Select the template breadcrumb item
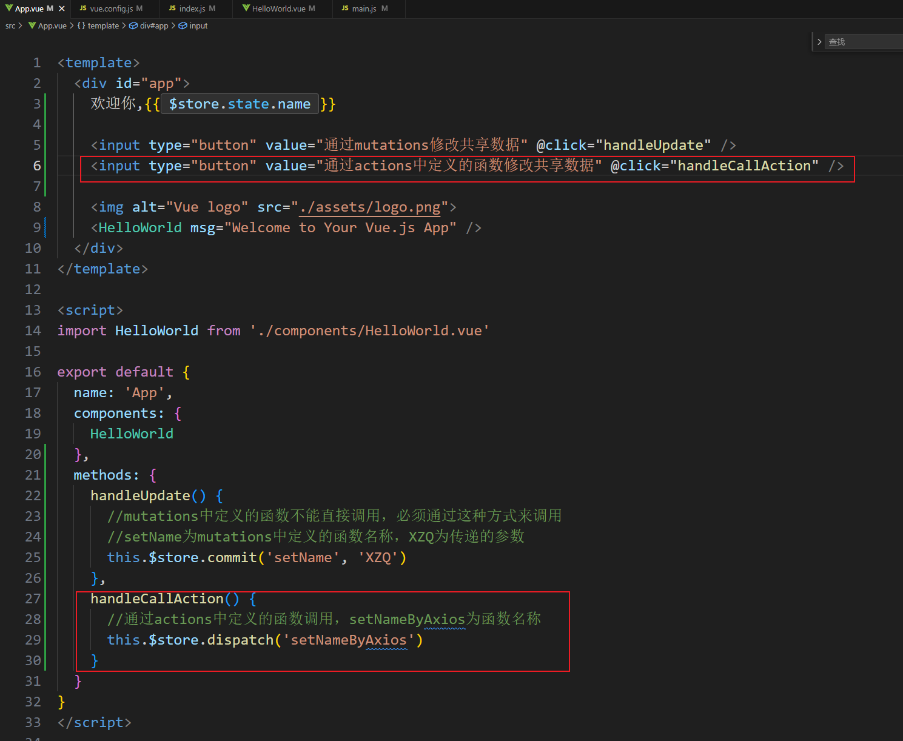The height and width of the screenshot is (741, 903). (103, 25)
